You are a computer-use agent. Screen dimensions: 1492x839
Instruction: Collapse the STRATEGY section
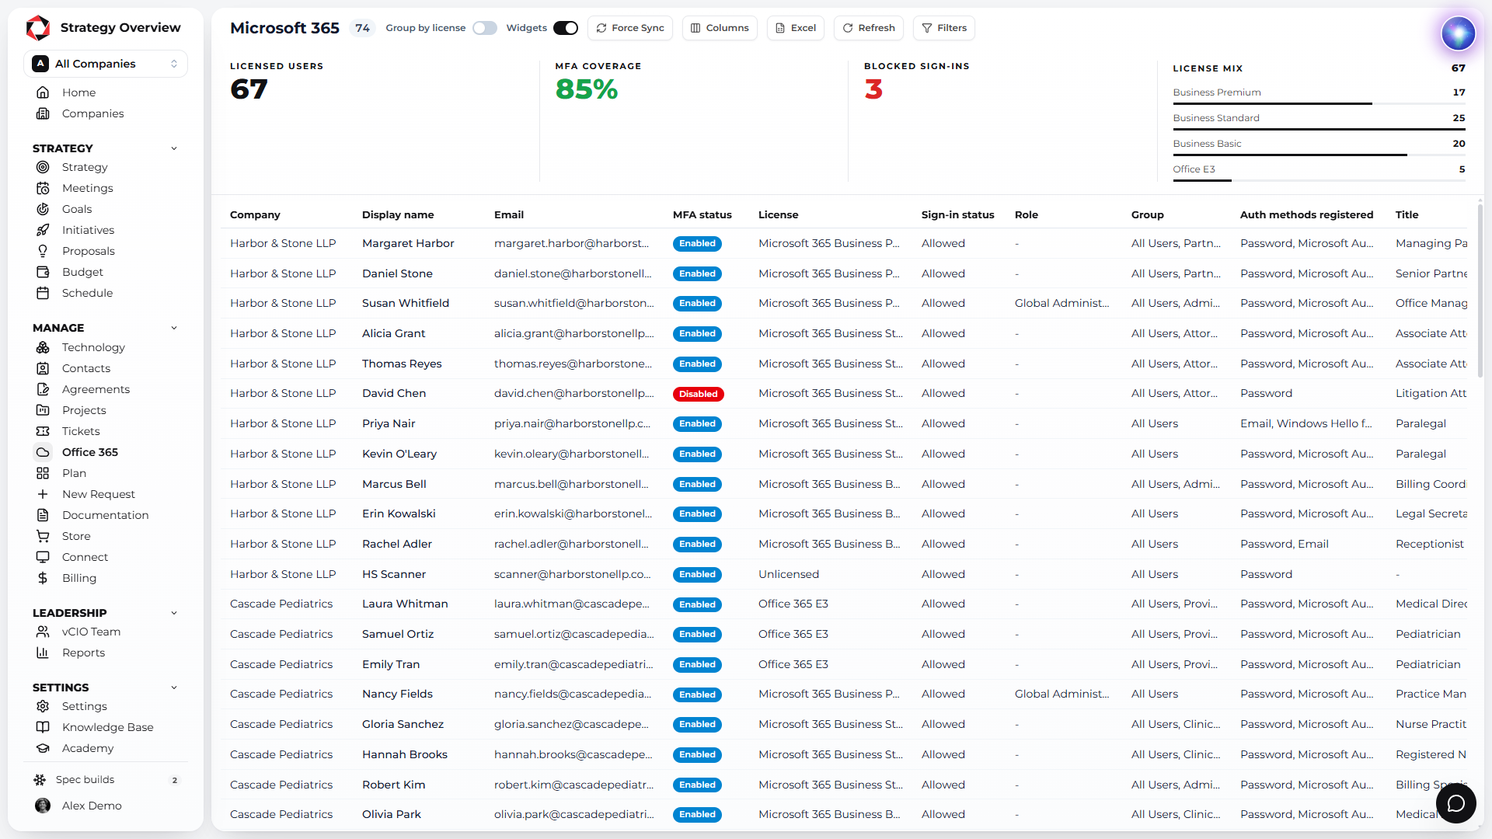174,148
